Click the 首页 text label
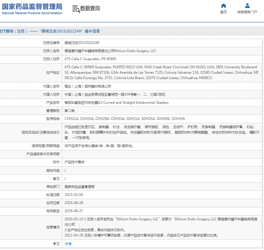Image resolution: width=264 pixels, height=250 pixels. (223, 12)
